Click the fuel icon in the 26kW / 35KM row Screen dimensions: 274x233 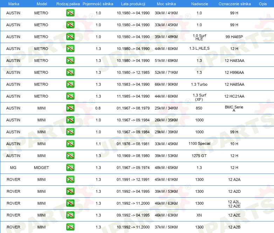pos(70,120)
